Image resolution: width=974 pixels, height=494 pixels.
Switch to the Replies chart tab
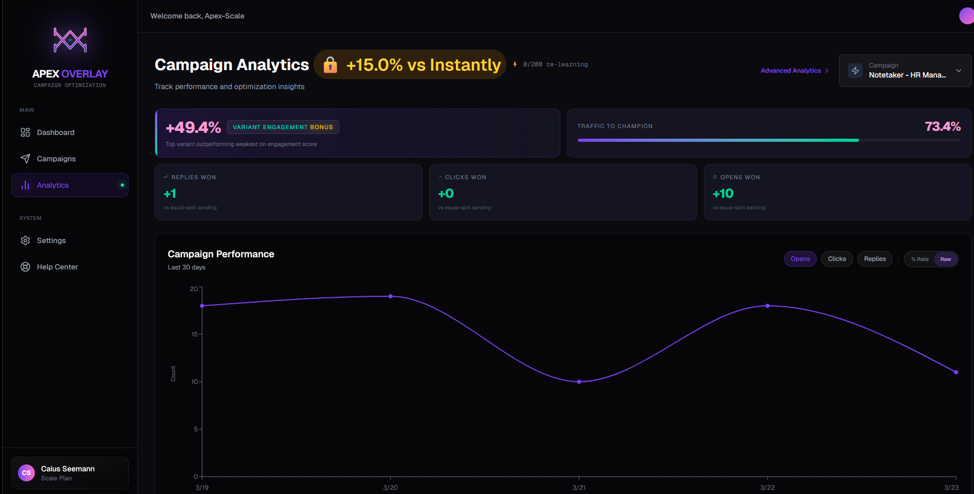coord(874,259)
